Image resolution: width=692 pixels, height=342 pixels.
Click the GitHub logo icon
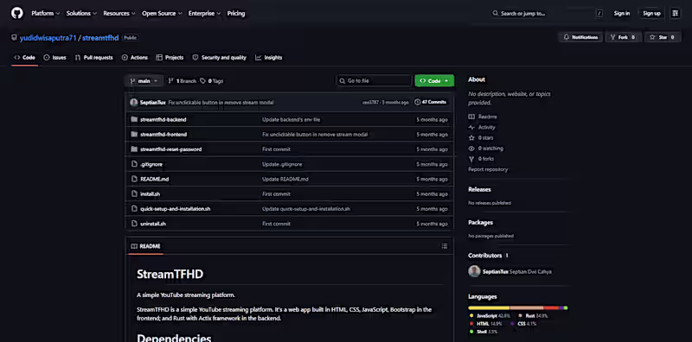pyautogui.click(x=16, y=13)
